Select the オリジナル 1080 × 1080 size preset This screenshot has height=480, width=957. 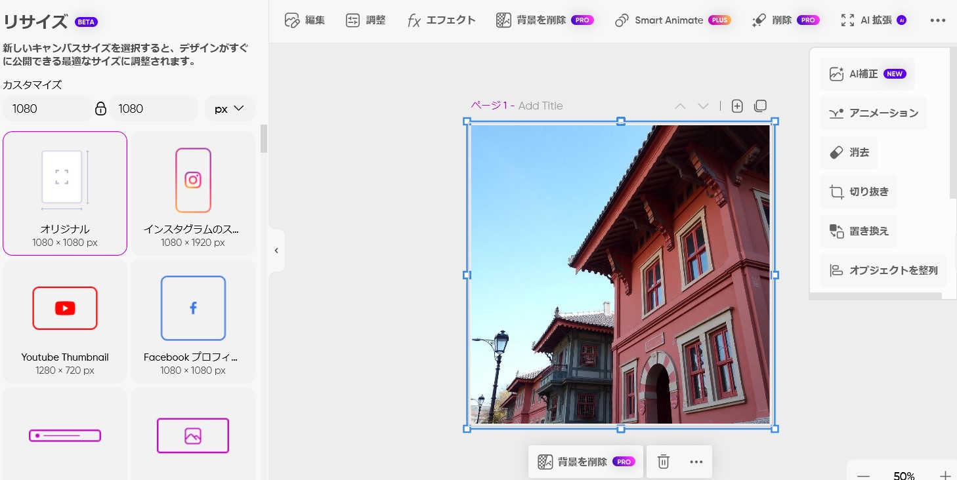65,193
